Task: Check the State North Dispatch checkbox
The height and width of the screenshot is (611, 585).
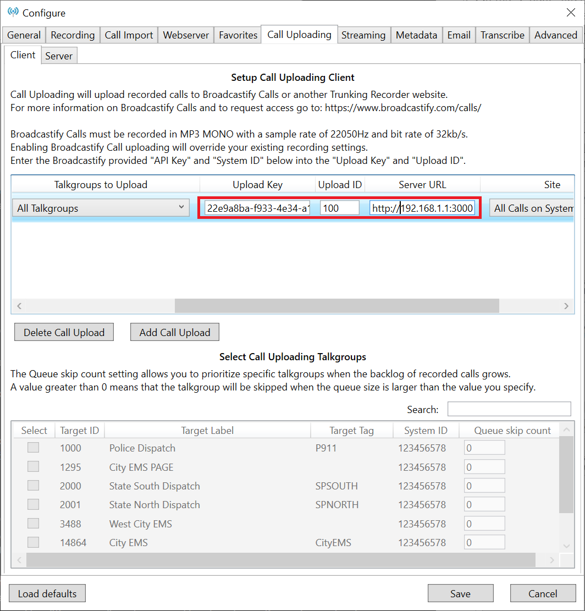Action: pos(33,504)
